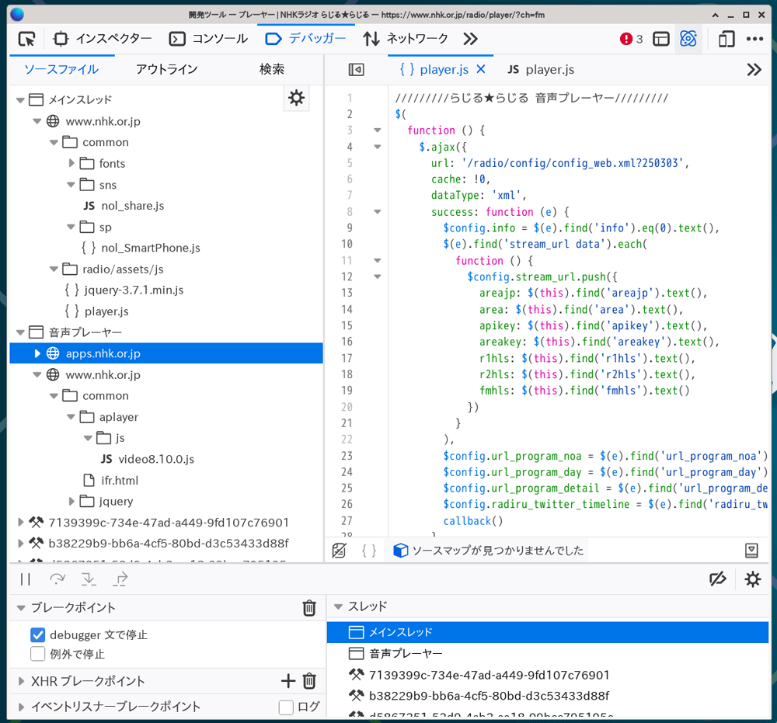Select 音声プレーヤー in thread list
The height and width of the screenshot is (723, 777).
click(x=406, y=653)
